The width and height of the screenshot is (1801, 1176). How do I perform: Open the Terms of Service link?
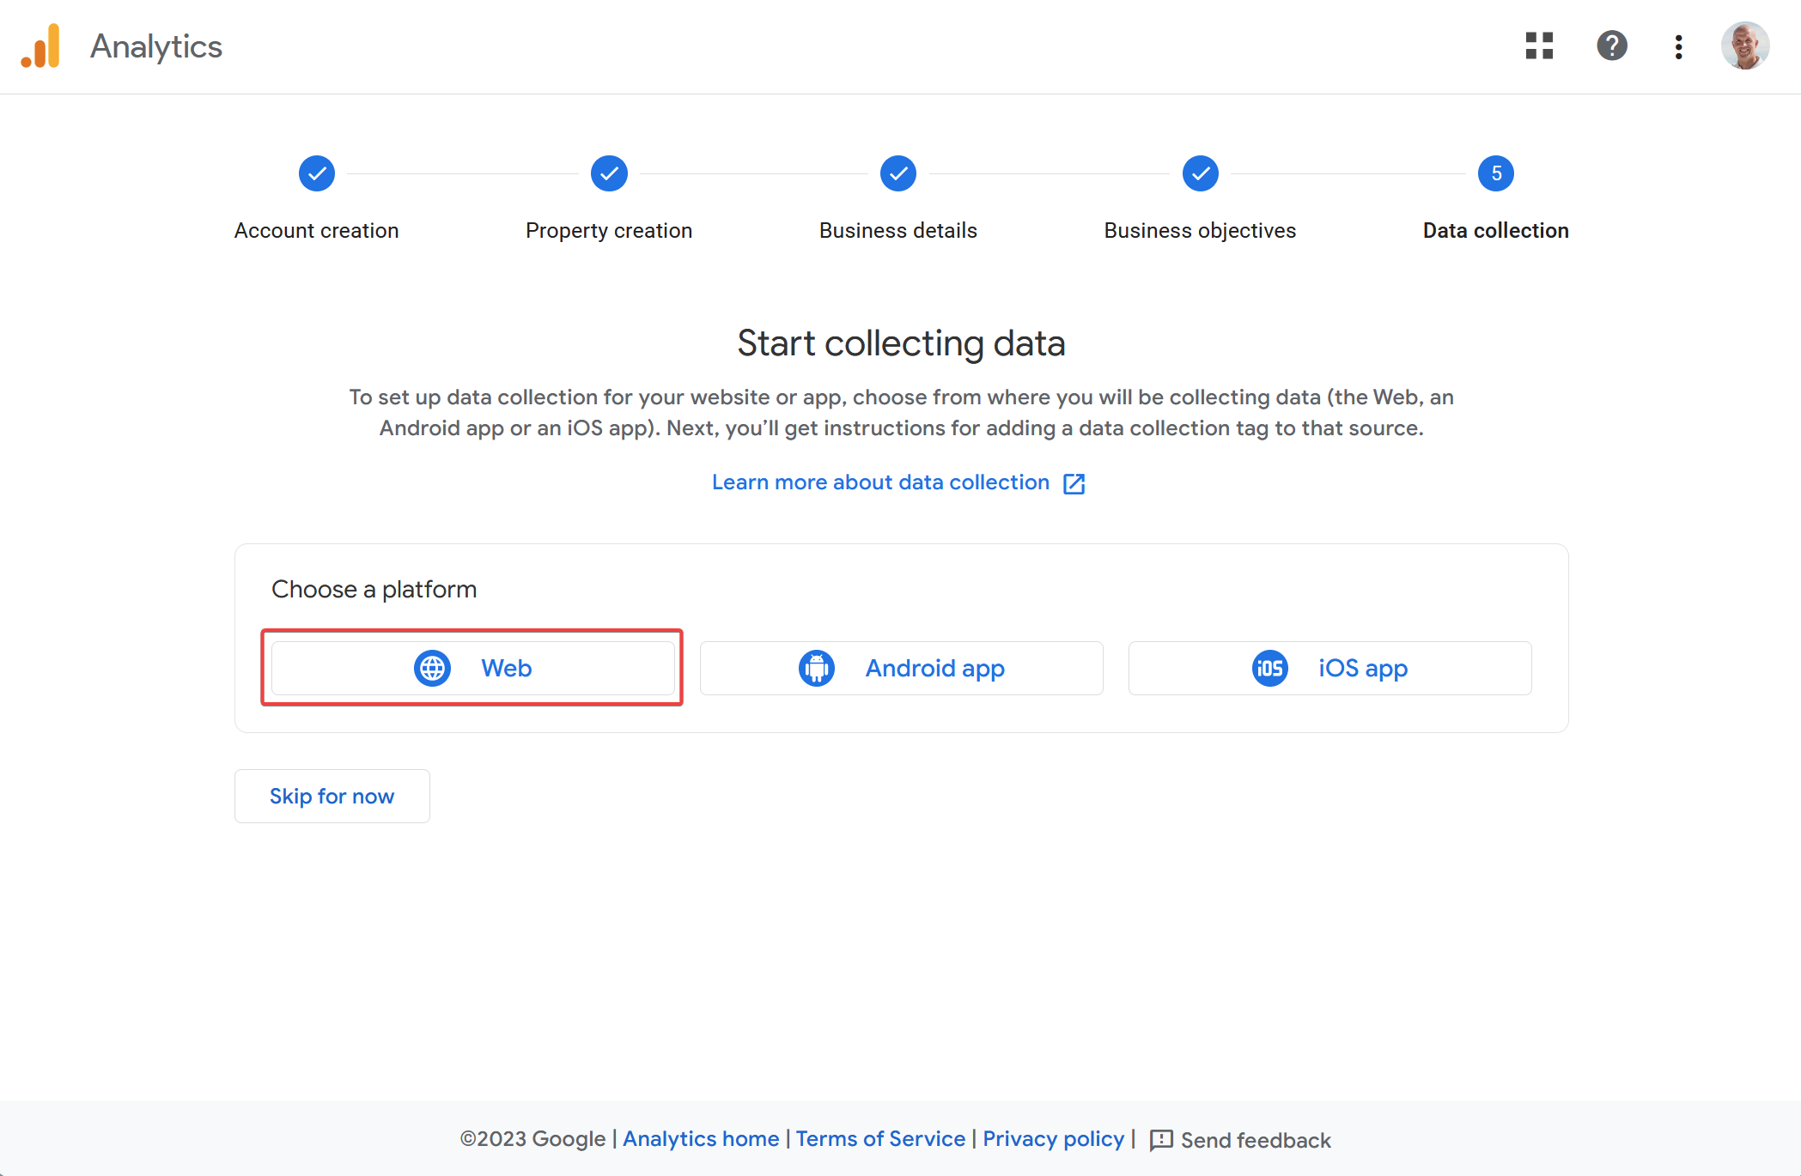pyautogui.click(x=880, y=1139)
